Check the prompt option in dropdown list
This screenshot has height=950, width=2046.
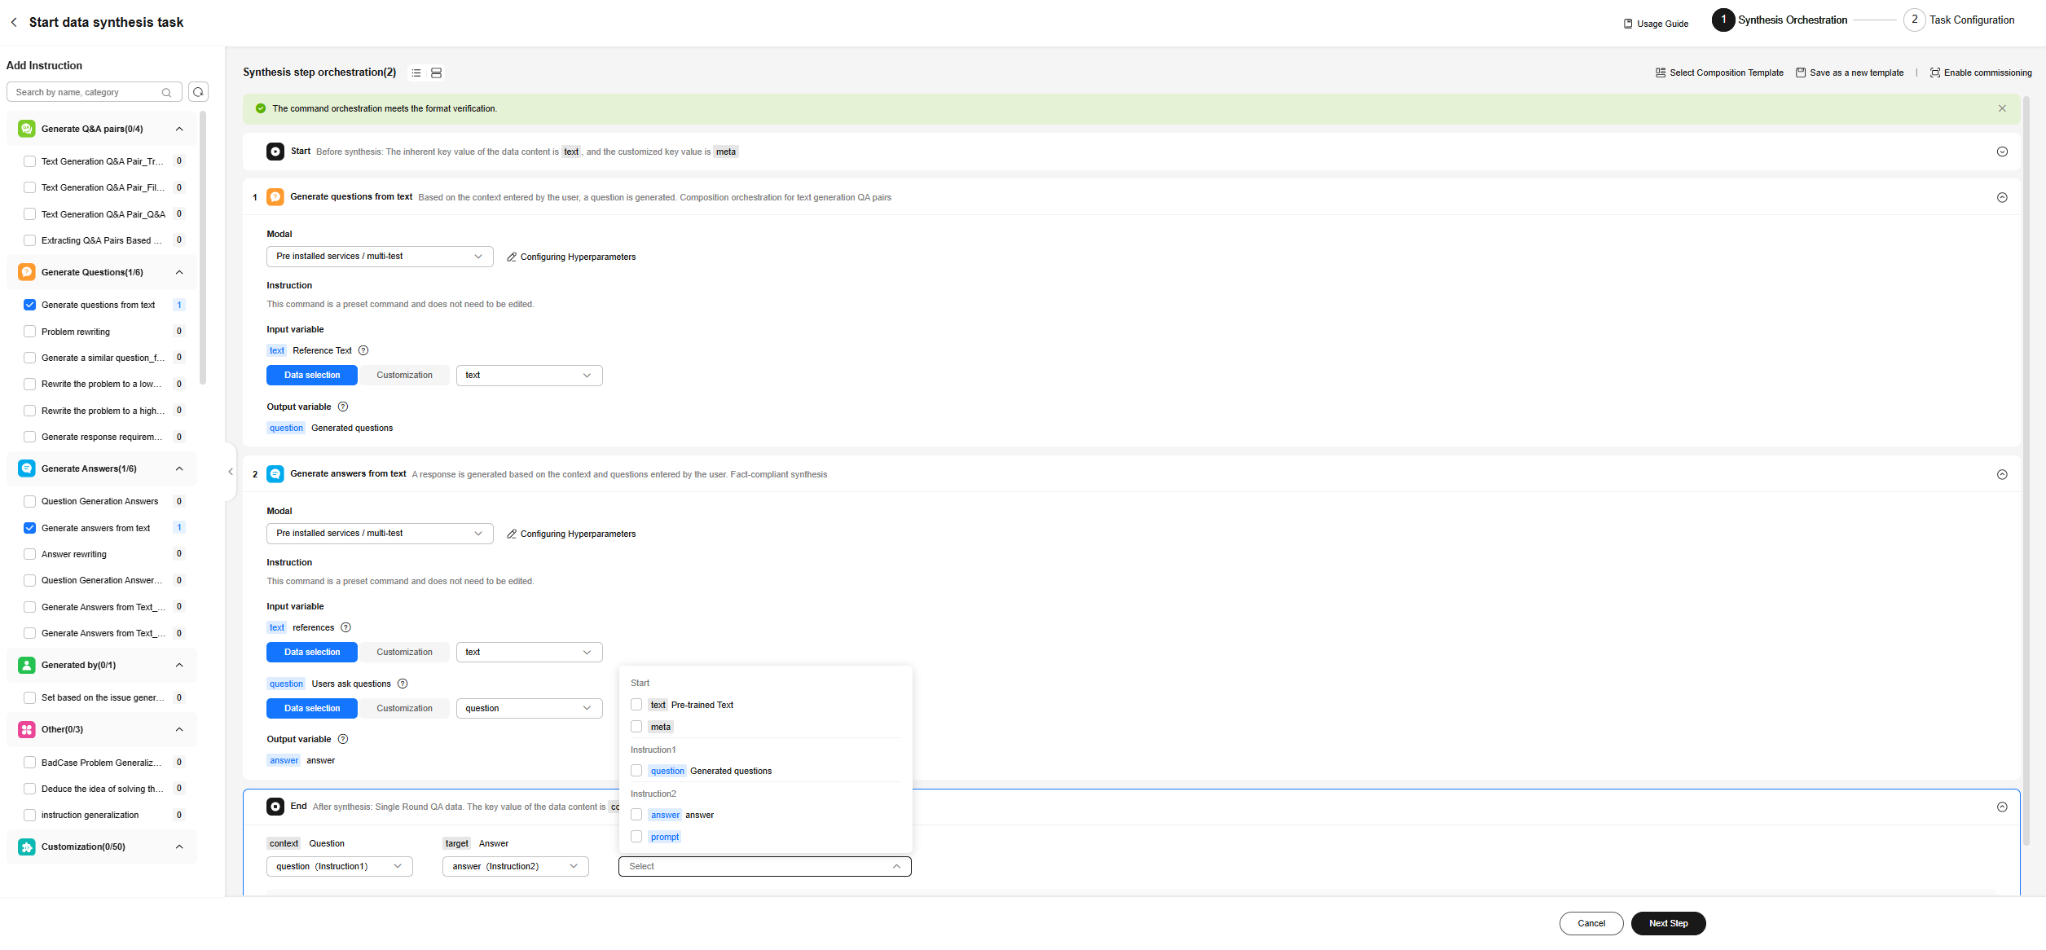[x=636, y=837]
